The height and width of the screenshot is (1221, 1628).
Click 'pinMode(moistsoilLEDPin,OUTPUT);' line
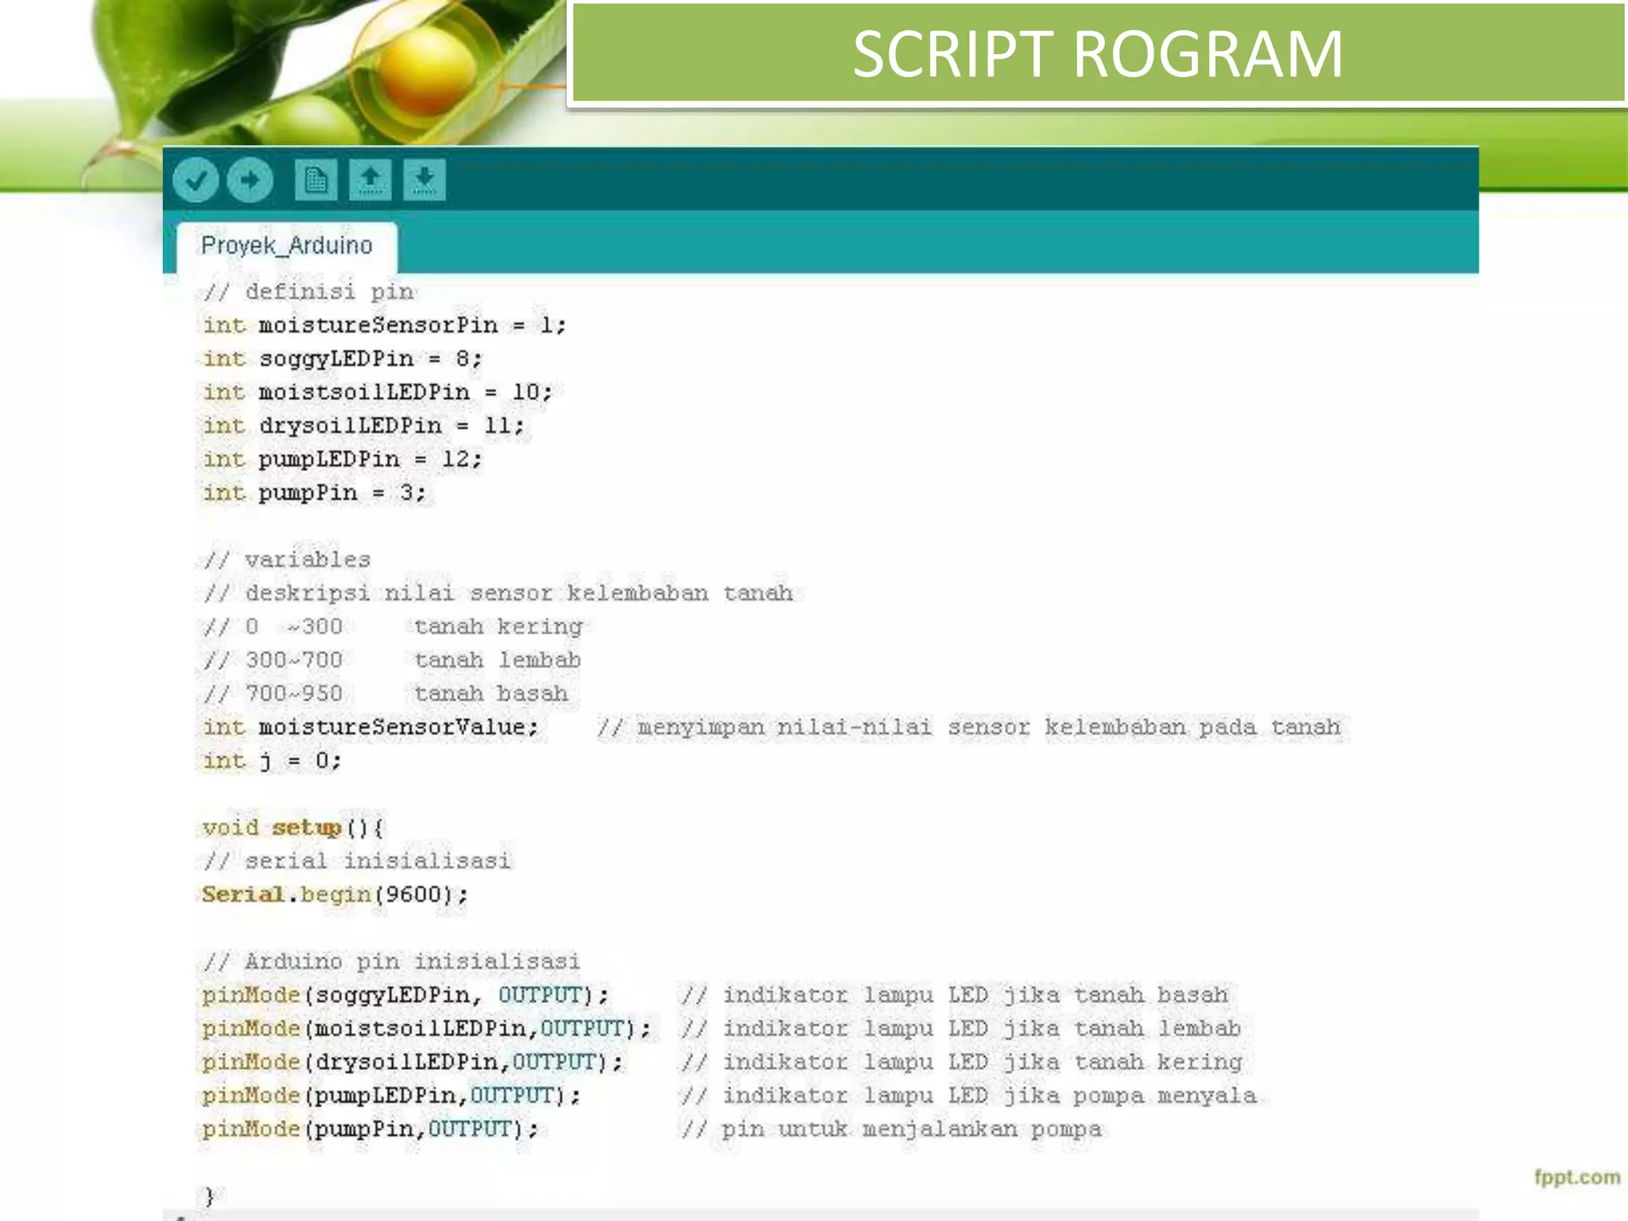click(426, 1028)
